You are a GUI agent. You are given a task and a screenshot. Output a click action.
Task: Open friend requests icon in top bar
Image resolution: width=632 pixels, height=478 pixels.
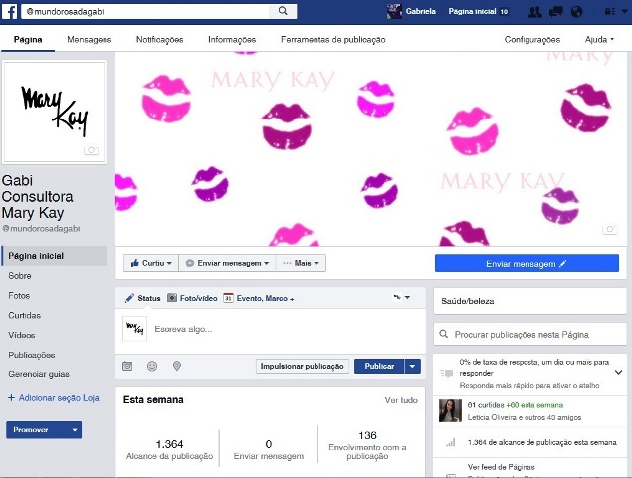536,12
